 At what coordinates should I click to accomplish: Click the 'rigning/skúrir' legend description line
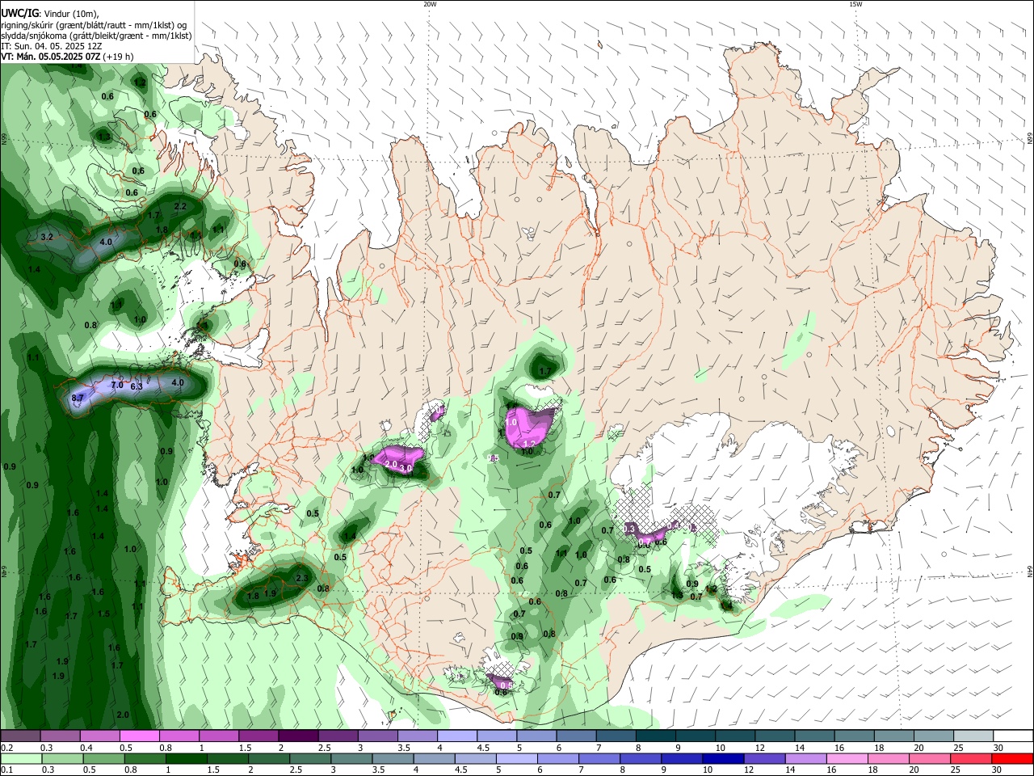94,25
